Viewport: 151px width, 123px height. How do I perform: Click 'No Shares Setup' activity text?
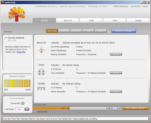tap(71, 84)
